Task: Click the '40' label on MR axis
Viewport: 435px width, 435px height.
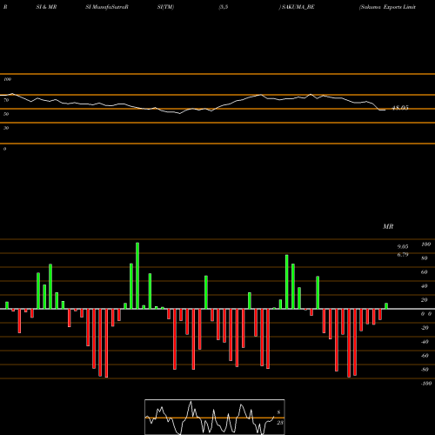Action: [425, 286]
